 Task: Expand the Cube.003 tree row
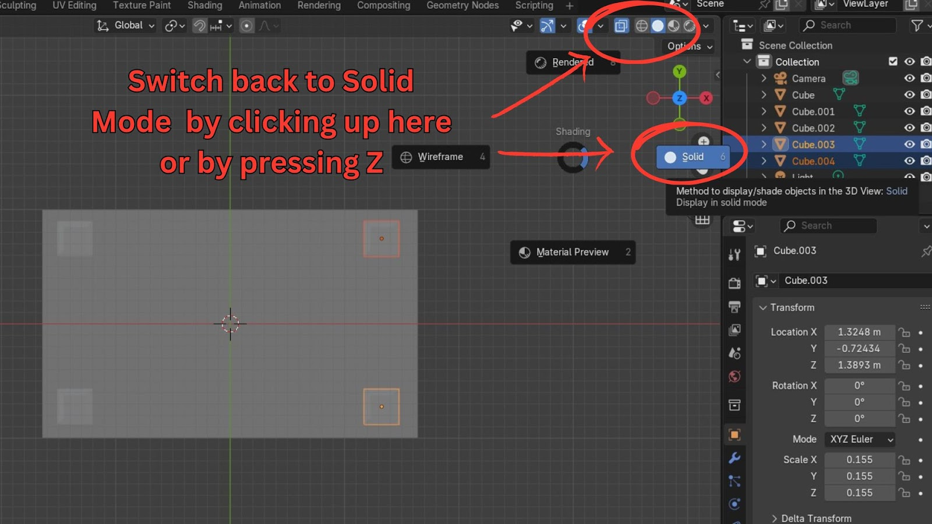click(764, 144)
